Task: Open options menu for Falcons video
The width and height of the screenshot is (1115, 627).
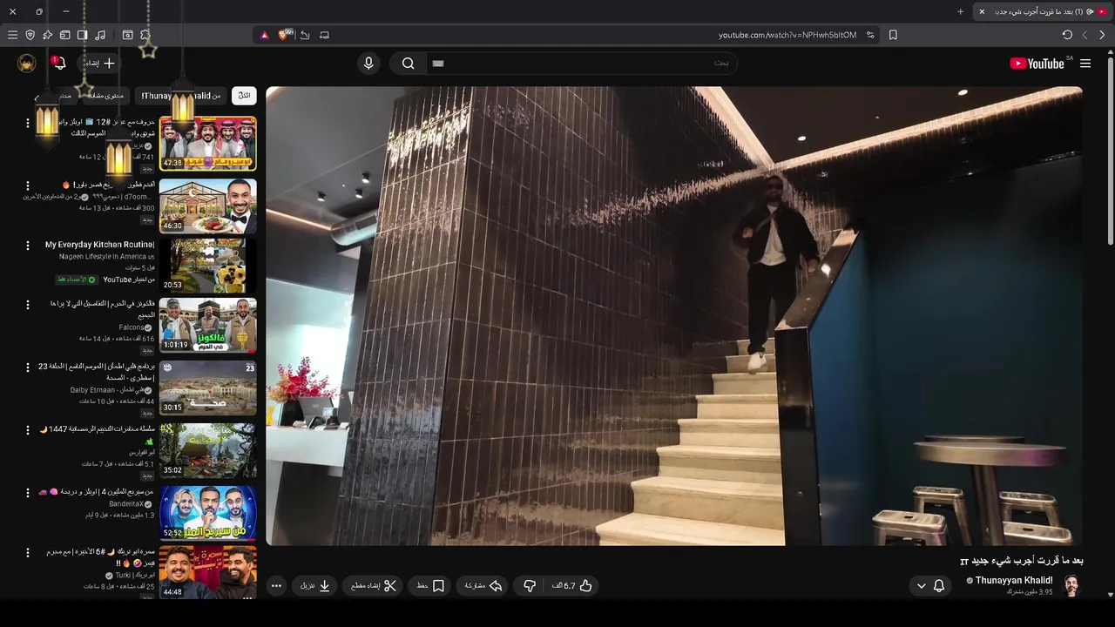Action: click(27, 305)
